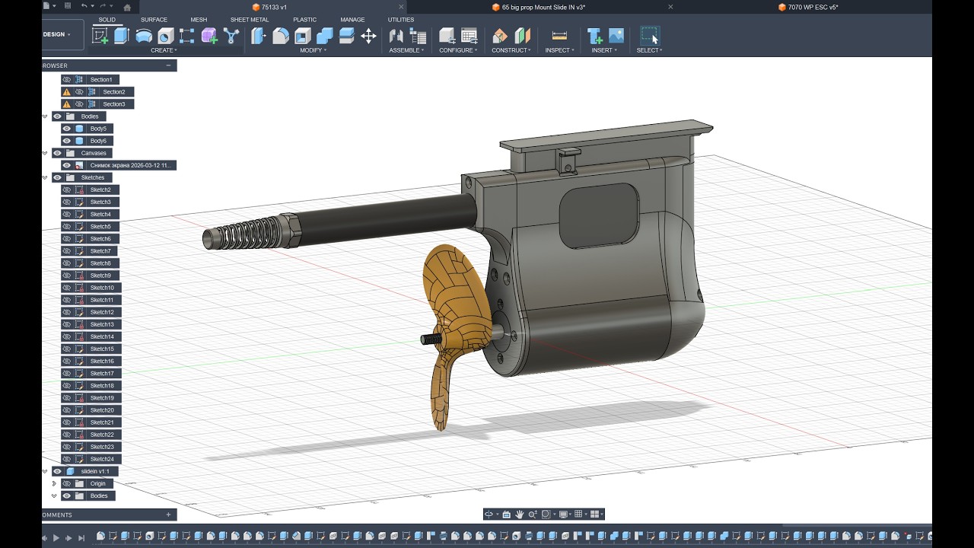Select the Measure tool in Inspect

click(x=559, y=36)
